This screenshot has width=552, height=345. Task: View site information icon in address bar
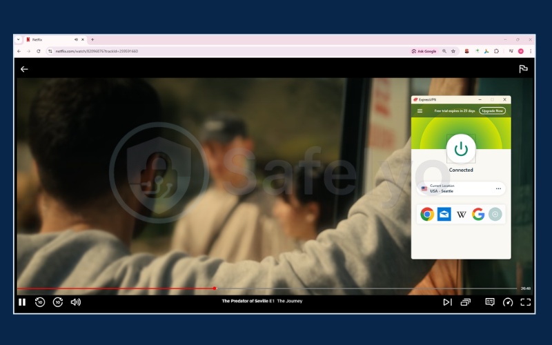coord(50,51)
